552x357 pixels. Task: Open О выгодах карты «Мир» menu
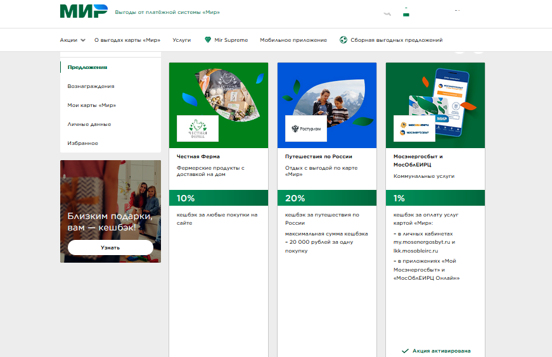[127, 40]
